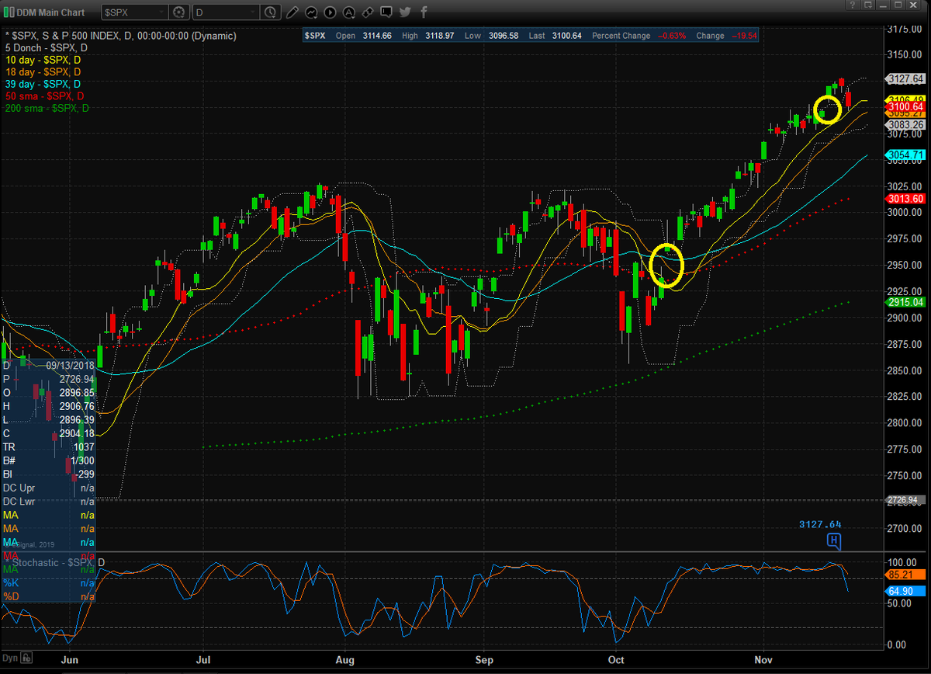
Task: Click the Nov label on time axis
Action: [x=765, y=659]
